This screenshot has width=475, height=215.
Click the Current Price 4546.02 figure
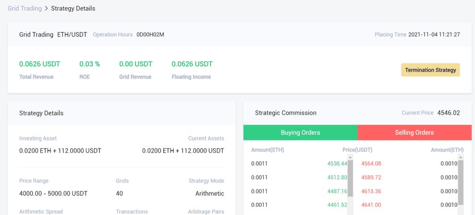448,113
